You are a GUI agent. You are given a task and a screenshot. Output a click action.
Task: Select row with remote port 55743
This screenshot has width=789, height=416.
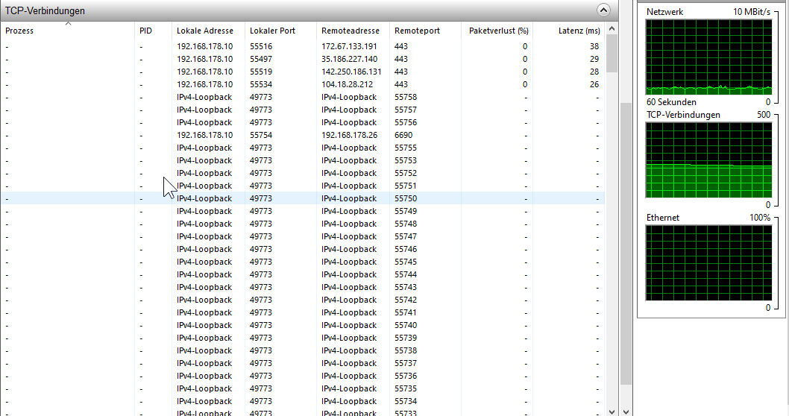(x=303, y=287)
